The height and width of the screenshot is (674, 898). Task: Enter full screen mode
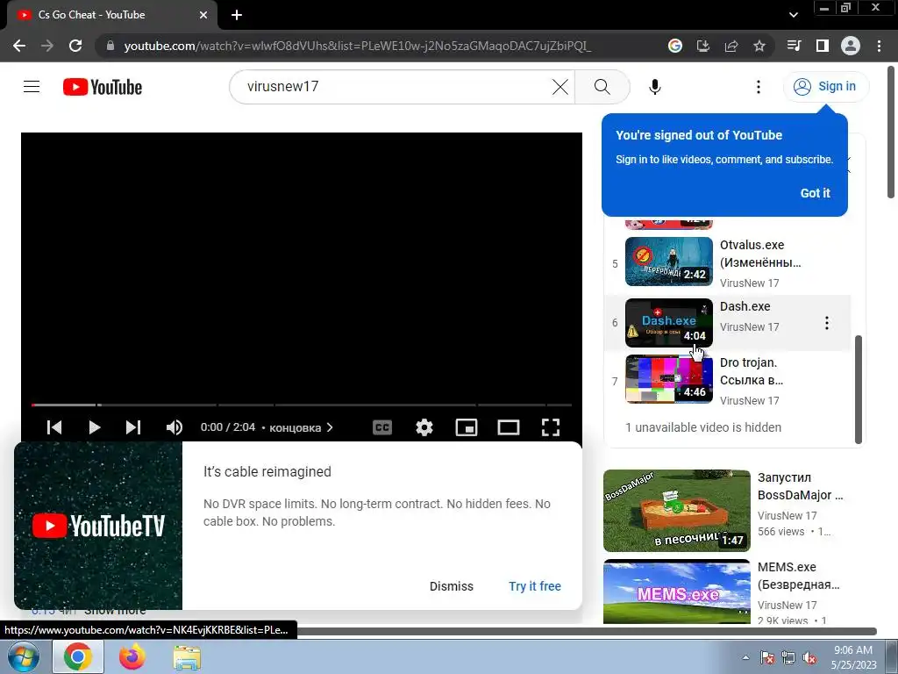(551, 427)
